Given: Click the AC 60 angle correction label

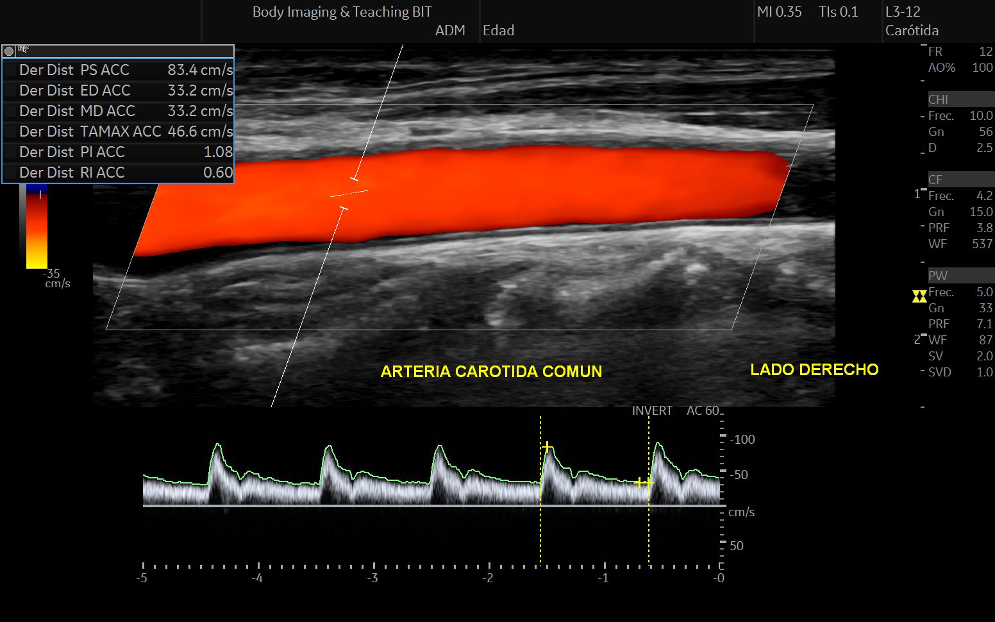Looking at the screenshot, I should point(703,410).
